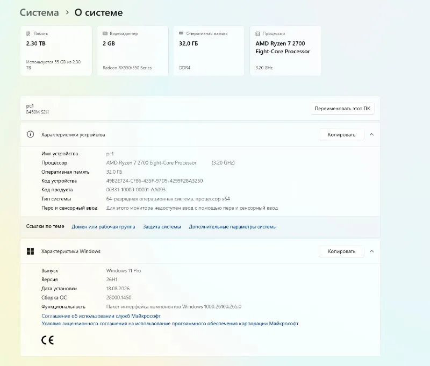Open the Система breadcrumb

39,12
